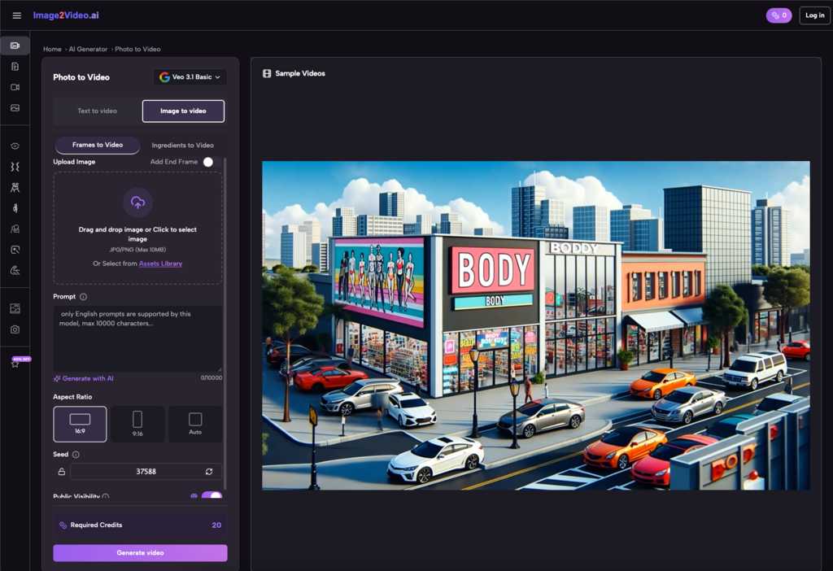Open the video camera sidebar icon
This screenshot has width=833, height=571.
15,87
